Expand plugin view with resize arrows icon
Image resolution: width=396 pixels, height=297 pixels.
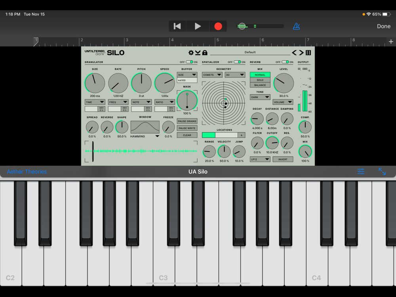382,171
